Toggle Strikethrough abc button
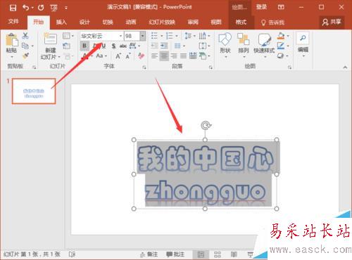 [x=123, y=46]
